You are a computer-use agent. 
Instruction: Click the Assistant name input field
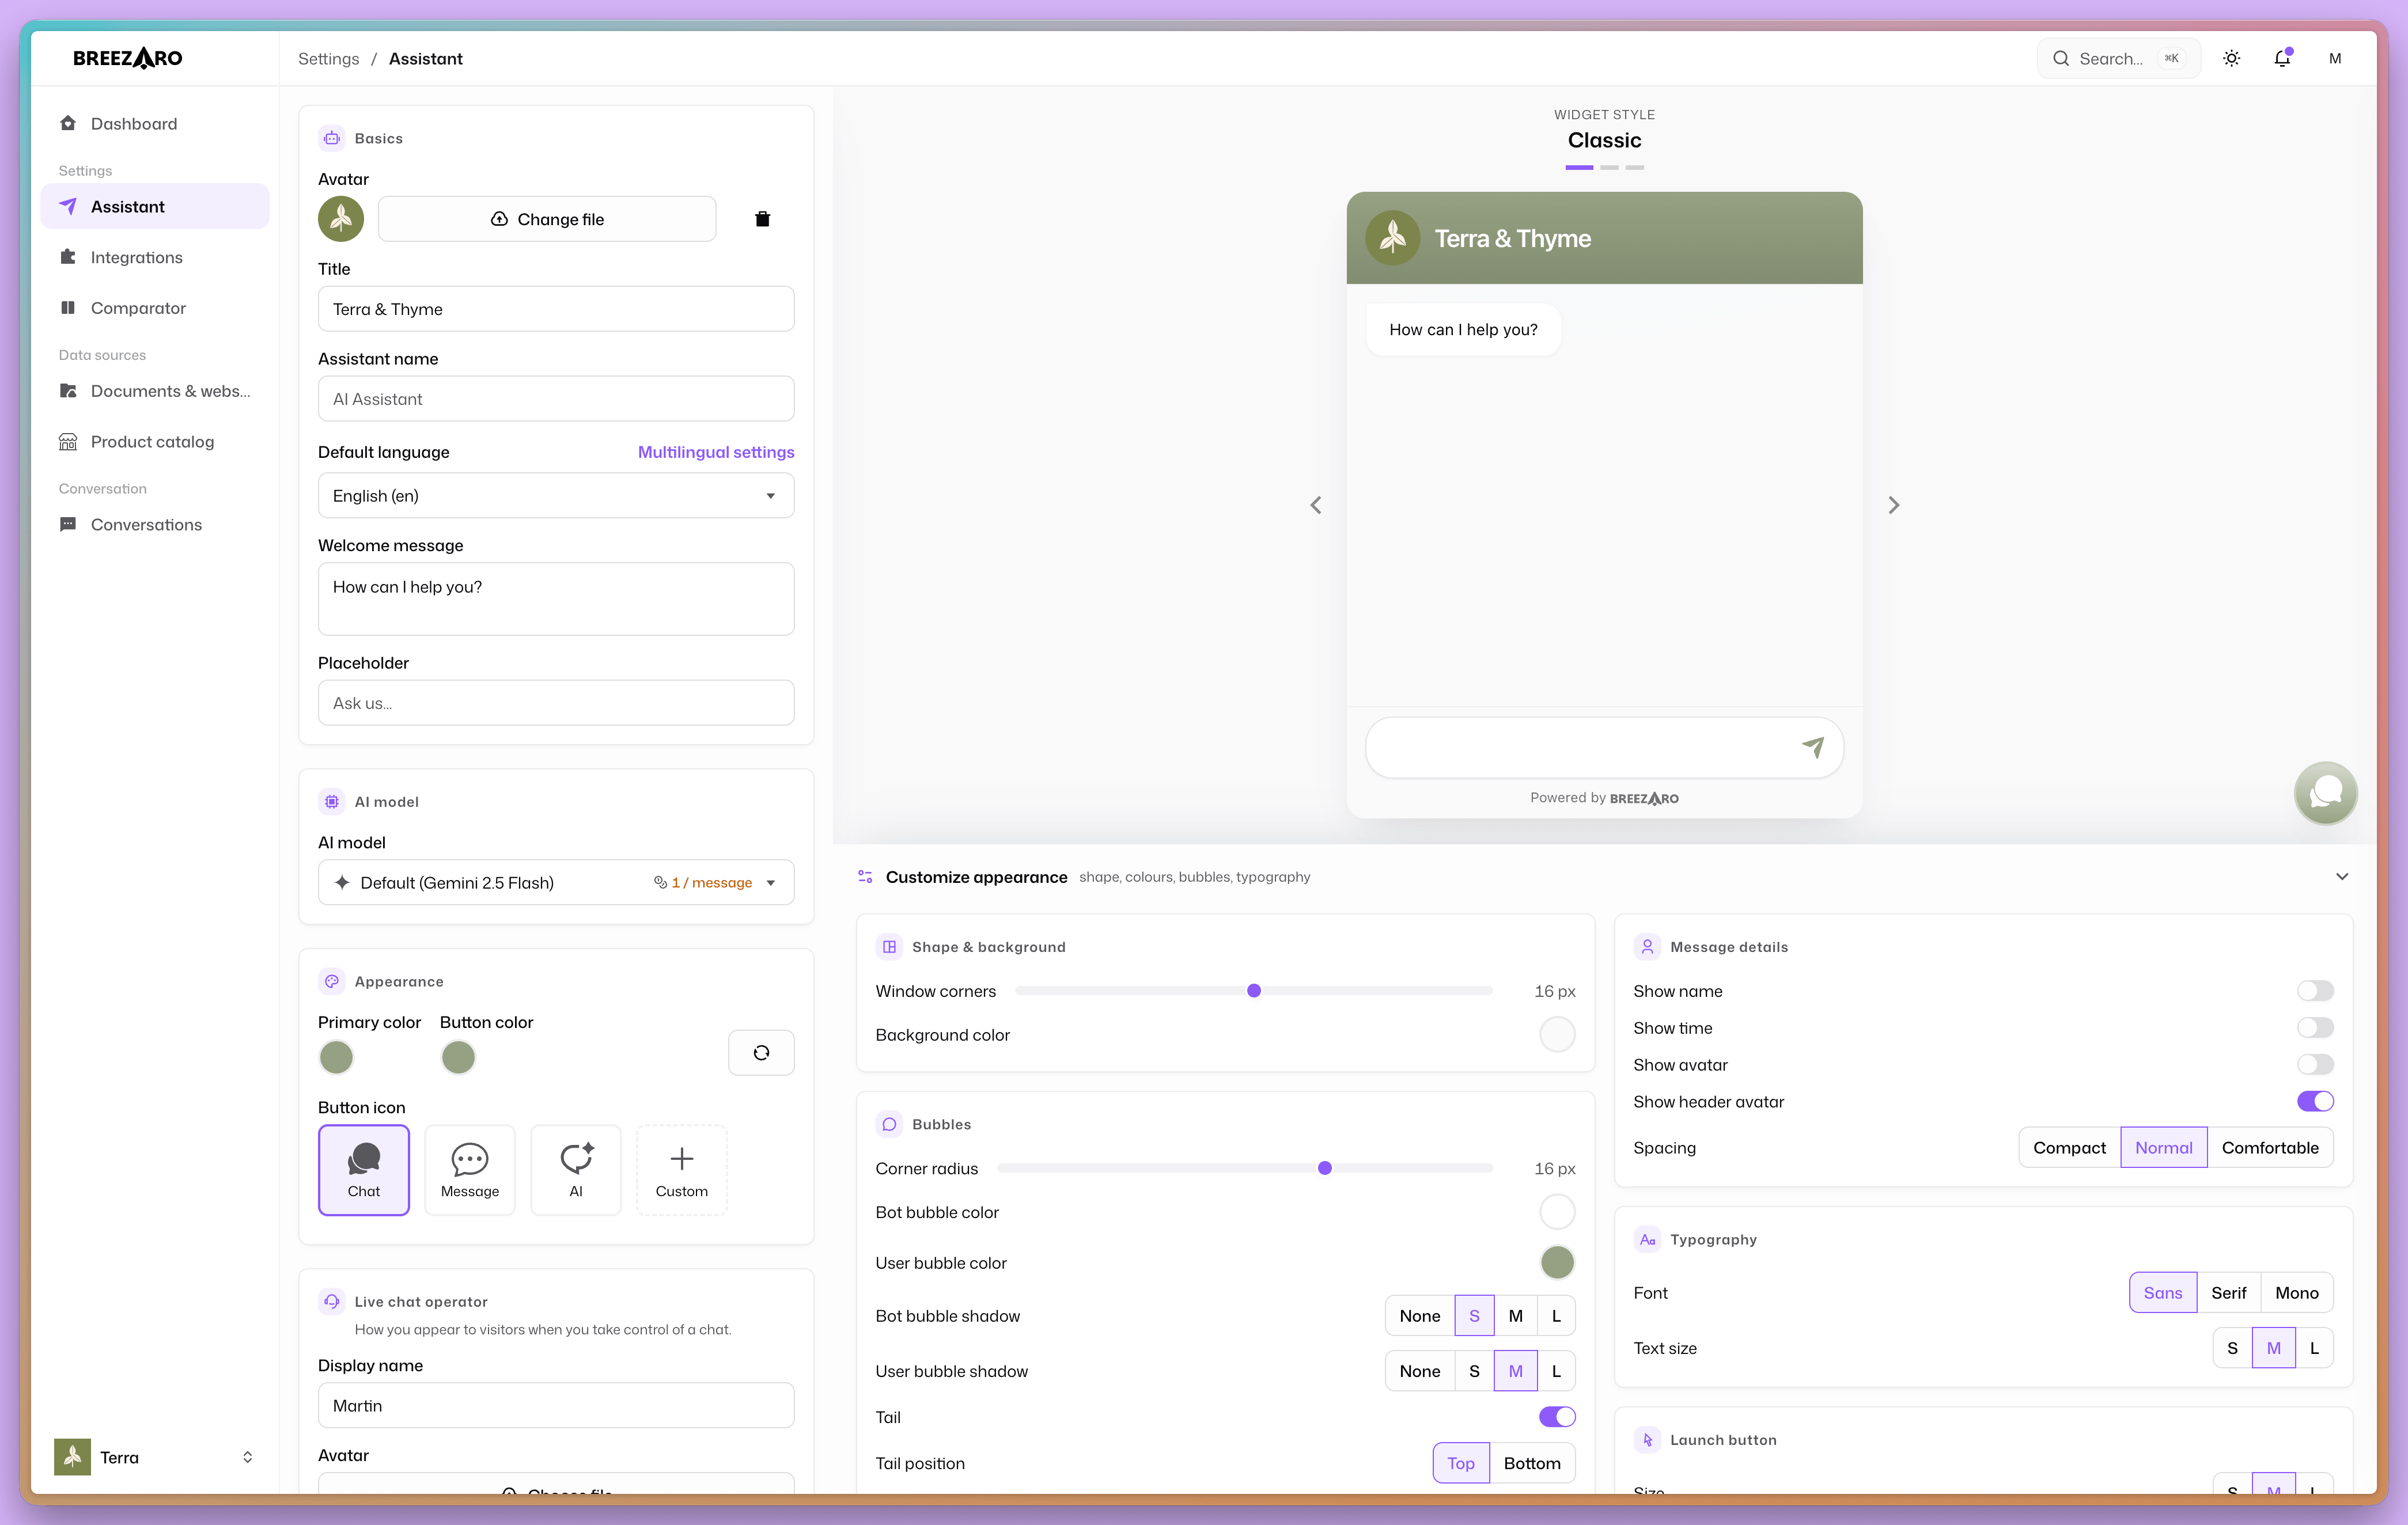(x=556, y=399)
